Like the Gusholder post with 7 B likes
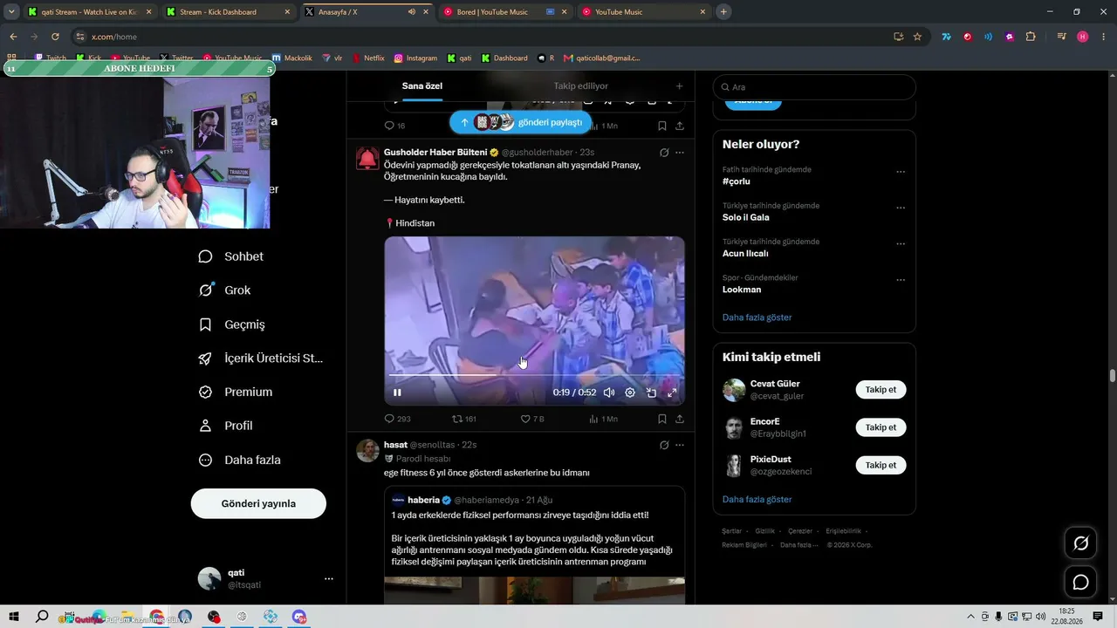 coord(532,419)
